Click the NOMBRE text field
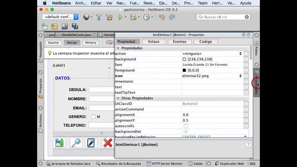This screenshot has height=167, width=297. pyautogui.click(x=102, y=99)
